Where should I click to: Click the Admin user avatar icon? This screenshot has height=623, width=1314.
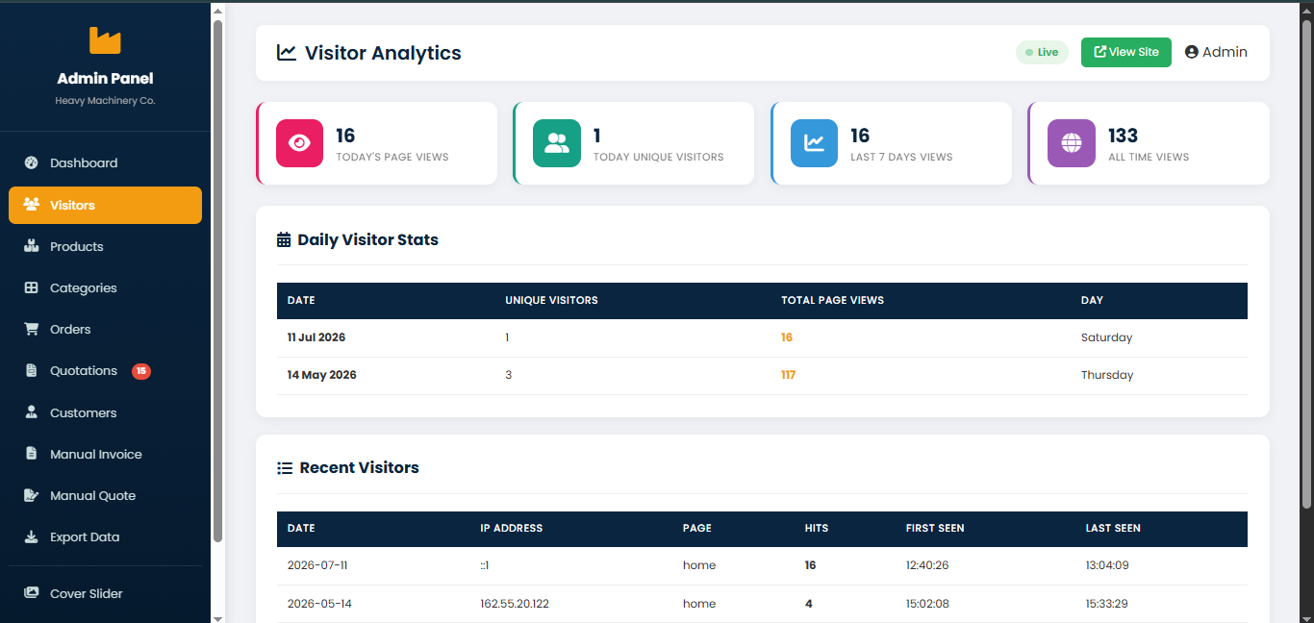click(x=1192, y=52)
